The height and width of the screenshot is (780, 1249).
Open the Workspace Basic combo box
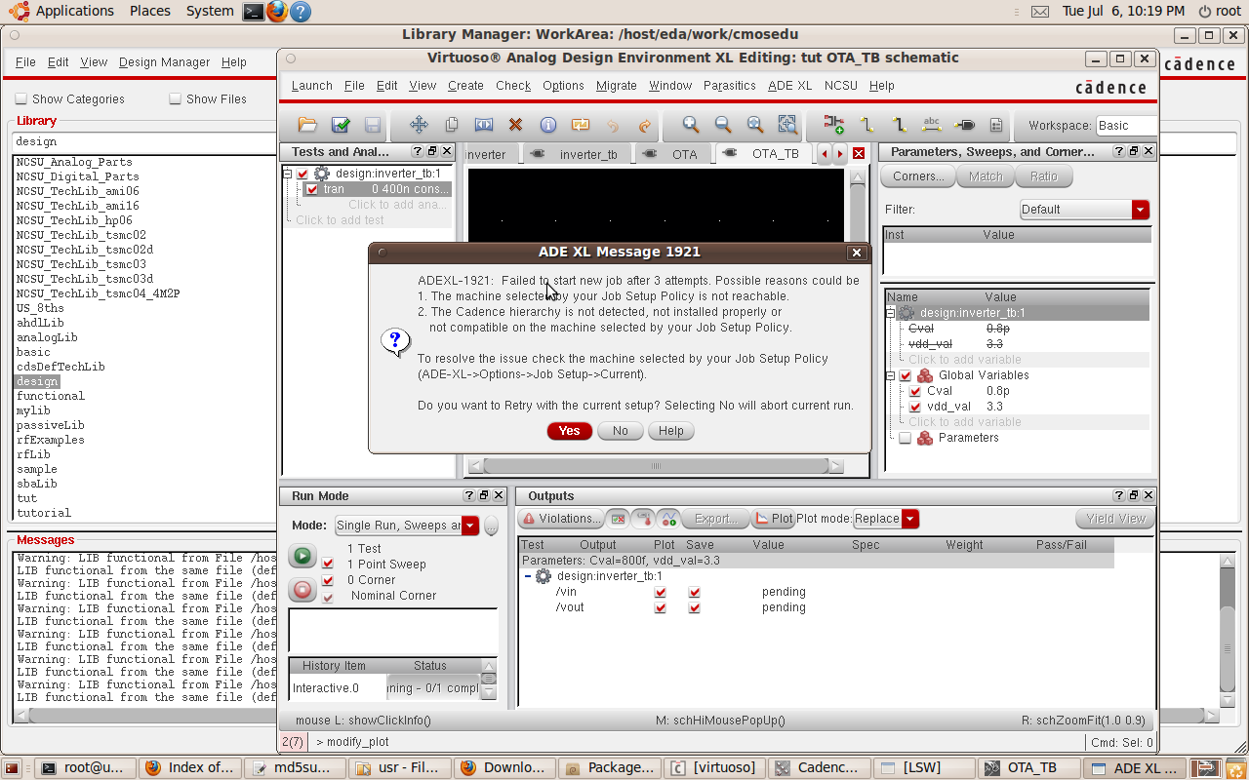pos(1126,125)
